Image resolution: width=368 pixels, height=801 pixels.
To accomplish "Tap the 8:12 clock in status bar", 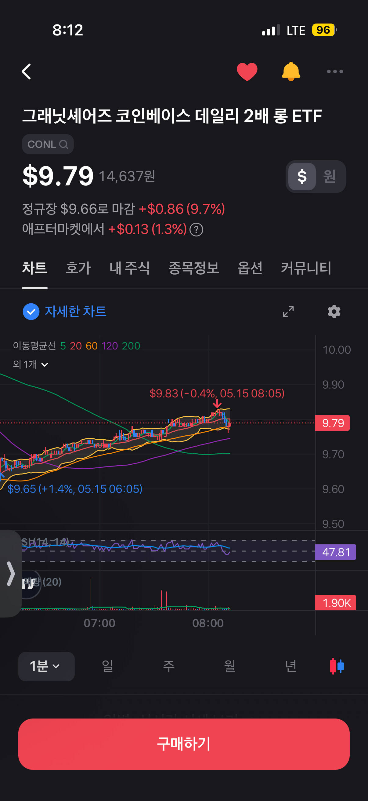I will pyautogui.click(x=68, y=30).
